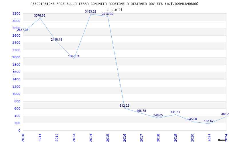Click the 1000 y-axis tick label
The width and height of the screenshot is (229, 143).
pos(16,94)
